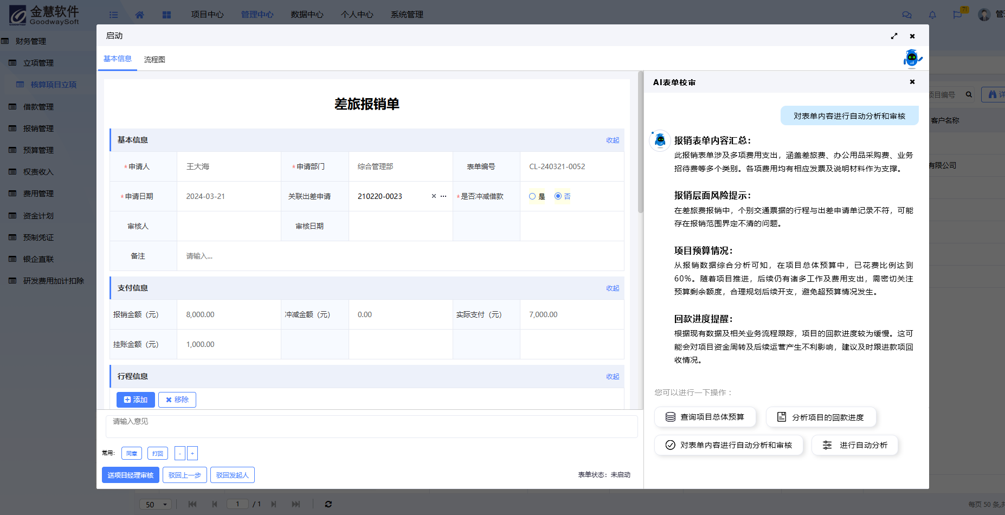Open the notification bell icon
1005x515 pixels.
coord(932,15)
